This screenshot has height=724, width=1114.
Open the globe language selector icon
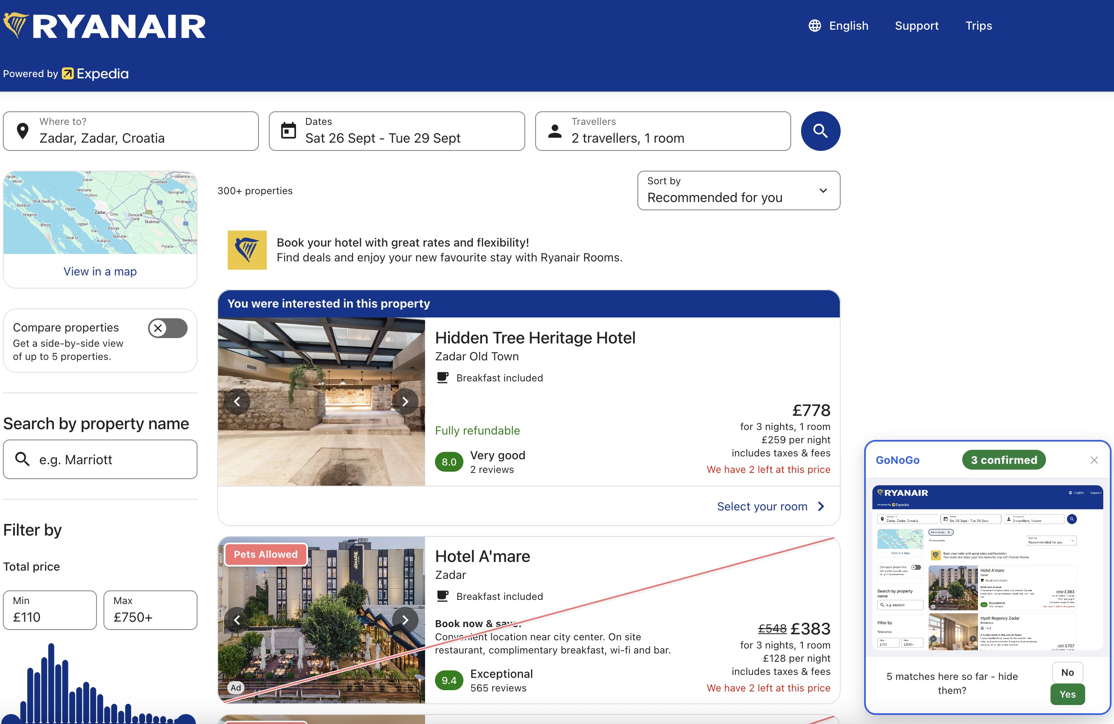point(814,26)
